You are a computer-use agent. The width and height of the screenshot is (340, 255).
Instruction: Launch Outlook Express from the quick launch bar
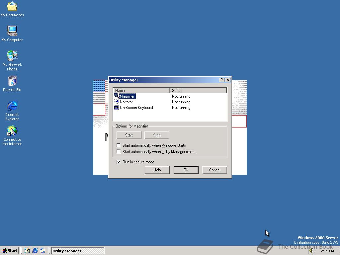coord(42,251)
